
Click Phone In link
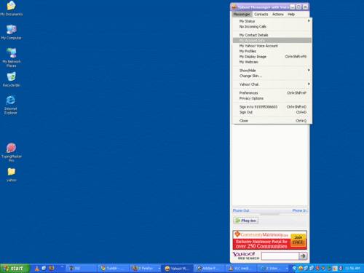coord(299,210)
